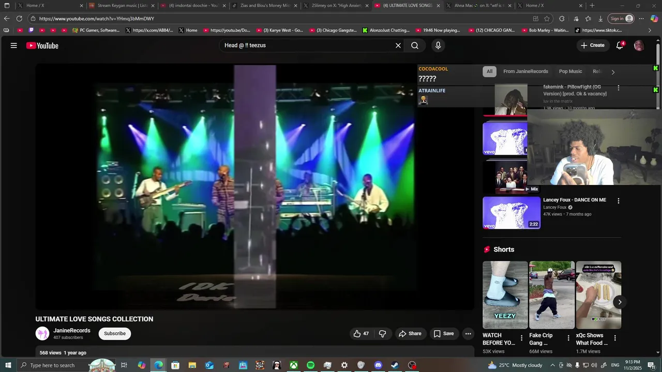Screen dimensions: 662x372
Task: Open menu for Lancey Foux DANCE ON ME
Action: point(618,201)
